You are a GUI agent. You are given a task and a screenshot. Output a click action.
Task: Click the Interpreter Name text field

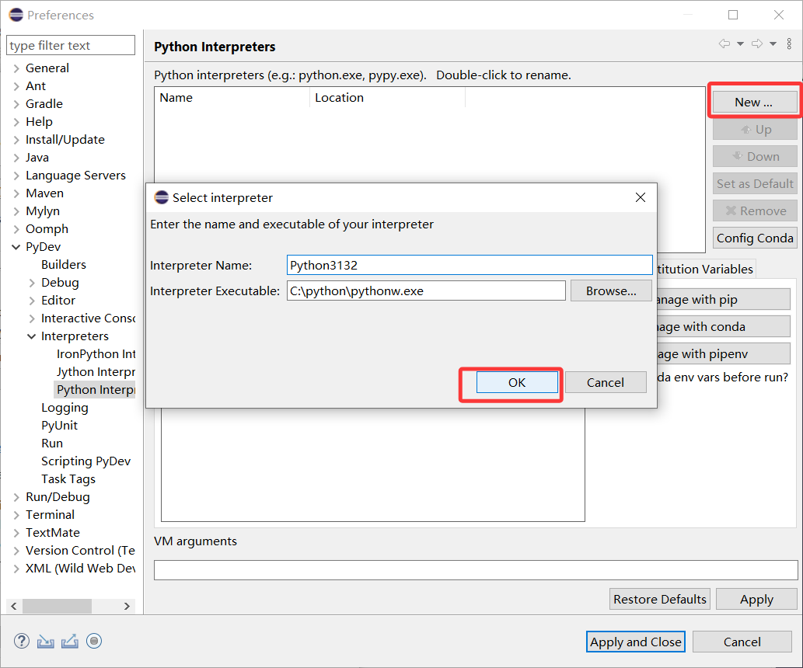(x=469, y=265)
